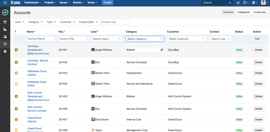Open the feedback megaphone icon
Viewport: 270px width, 132px height.
coord(238,3)
